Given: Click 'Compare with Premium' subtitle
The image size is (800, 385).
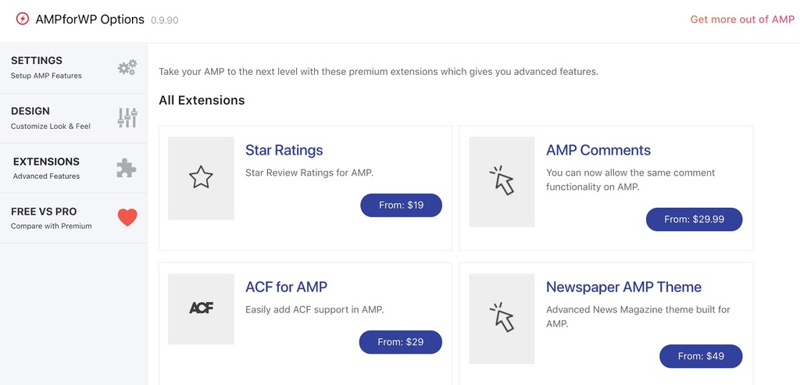Looking at the screenshot, I should click(51, 226).
